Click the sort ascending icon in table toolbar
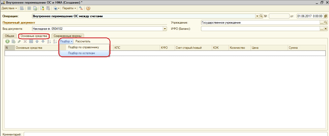Image resolution: width=329 pixels, height=136 pixels. click(49, 41)
